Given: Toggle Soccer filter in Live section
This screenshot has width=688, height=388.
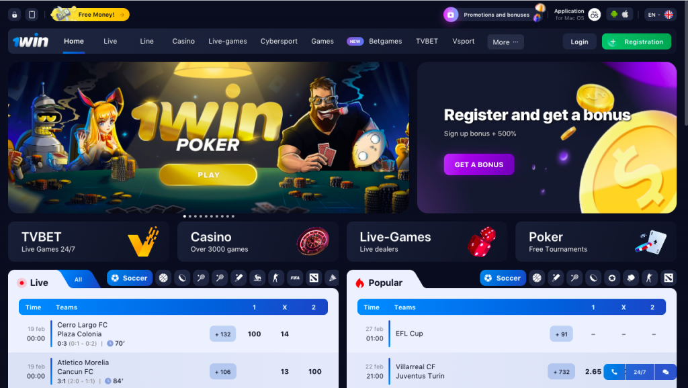Looking at the screenshot, I should point(130,278).
